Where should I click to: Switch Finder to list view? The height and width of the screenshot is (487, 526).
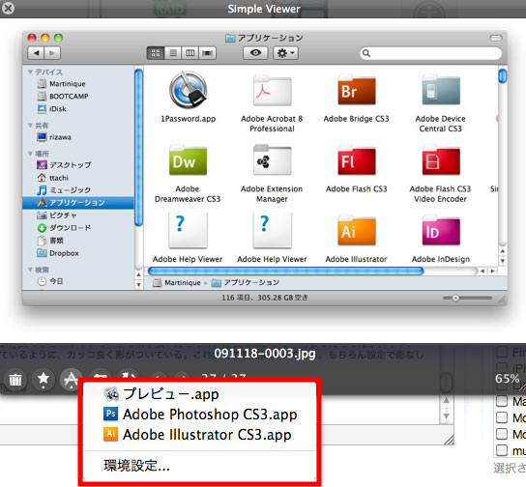tap(173, 53)
